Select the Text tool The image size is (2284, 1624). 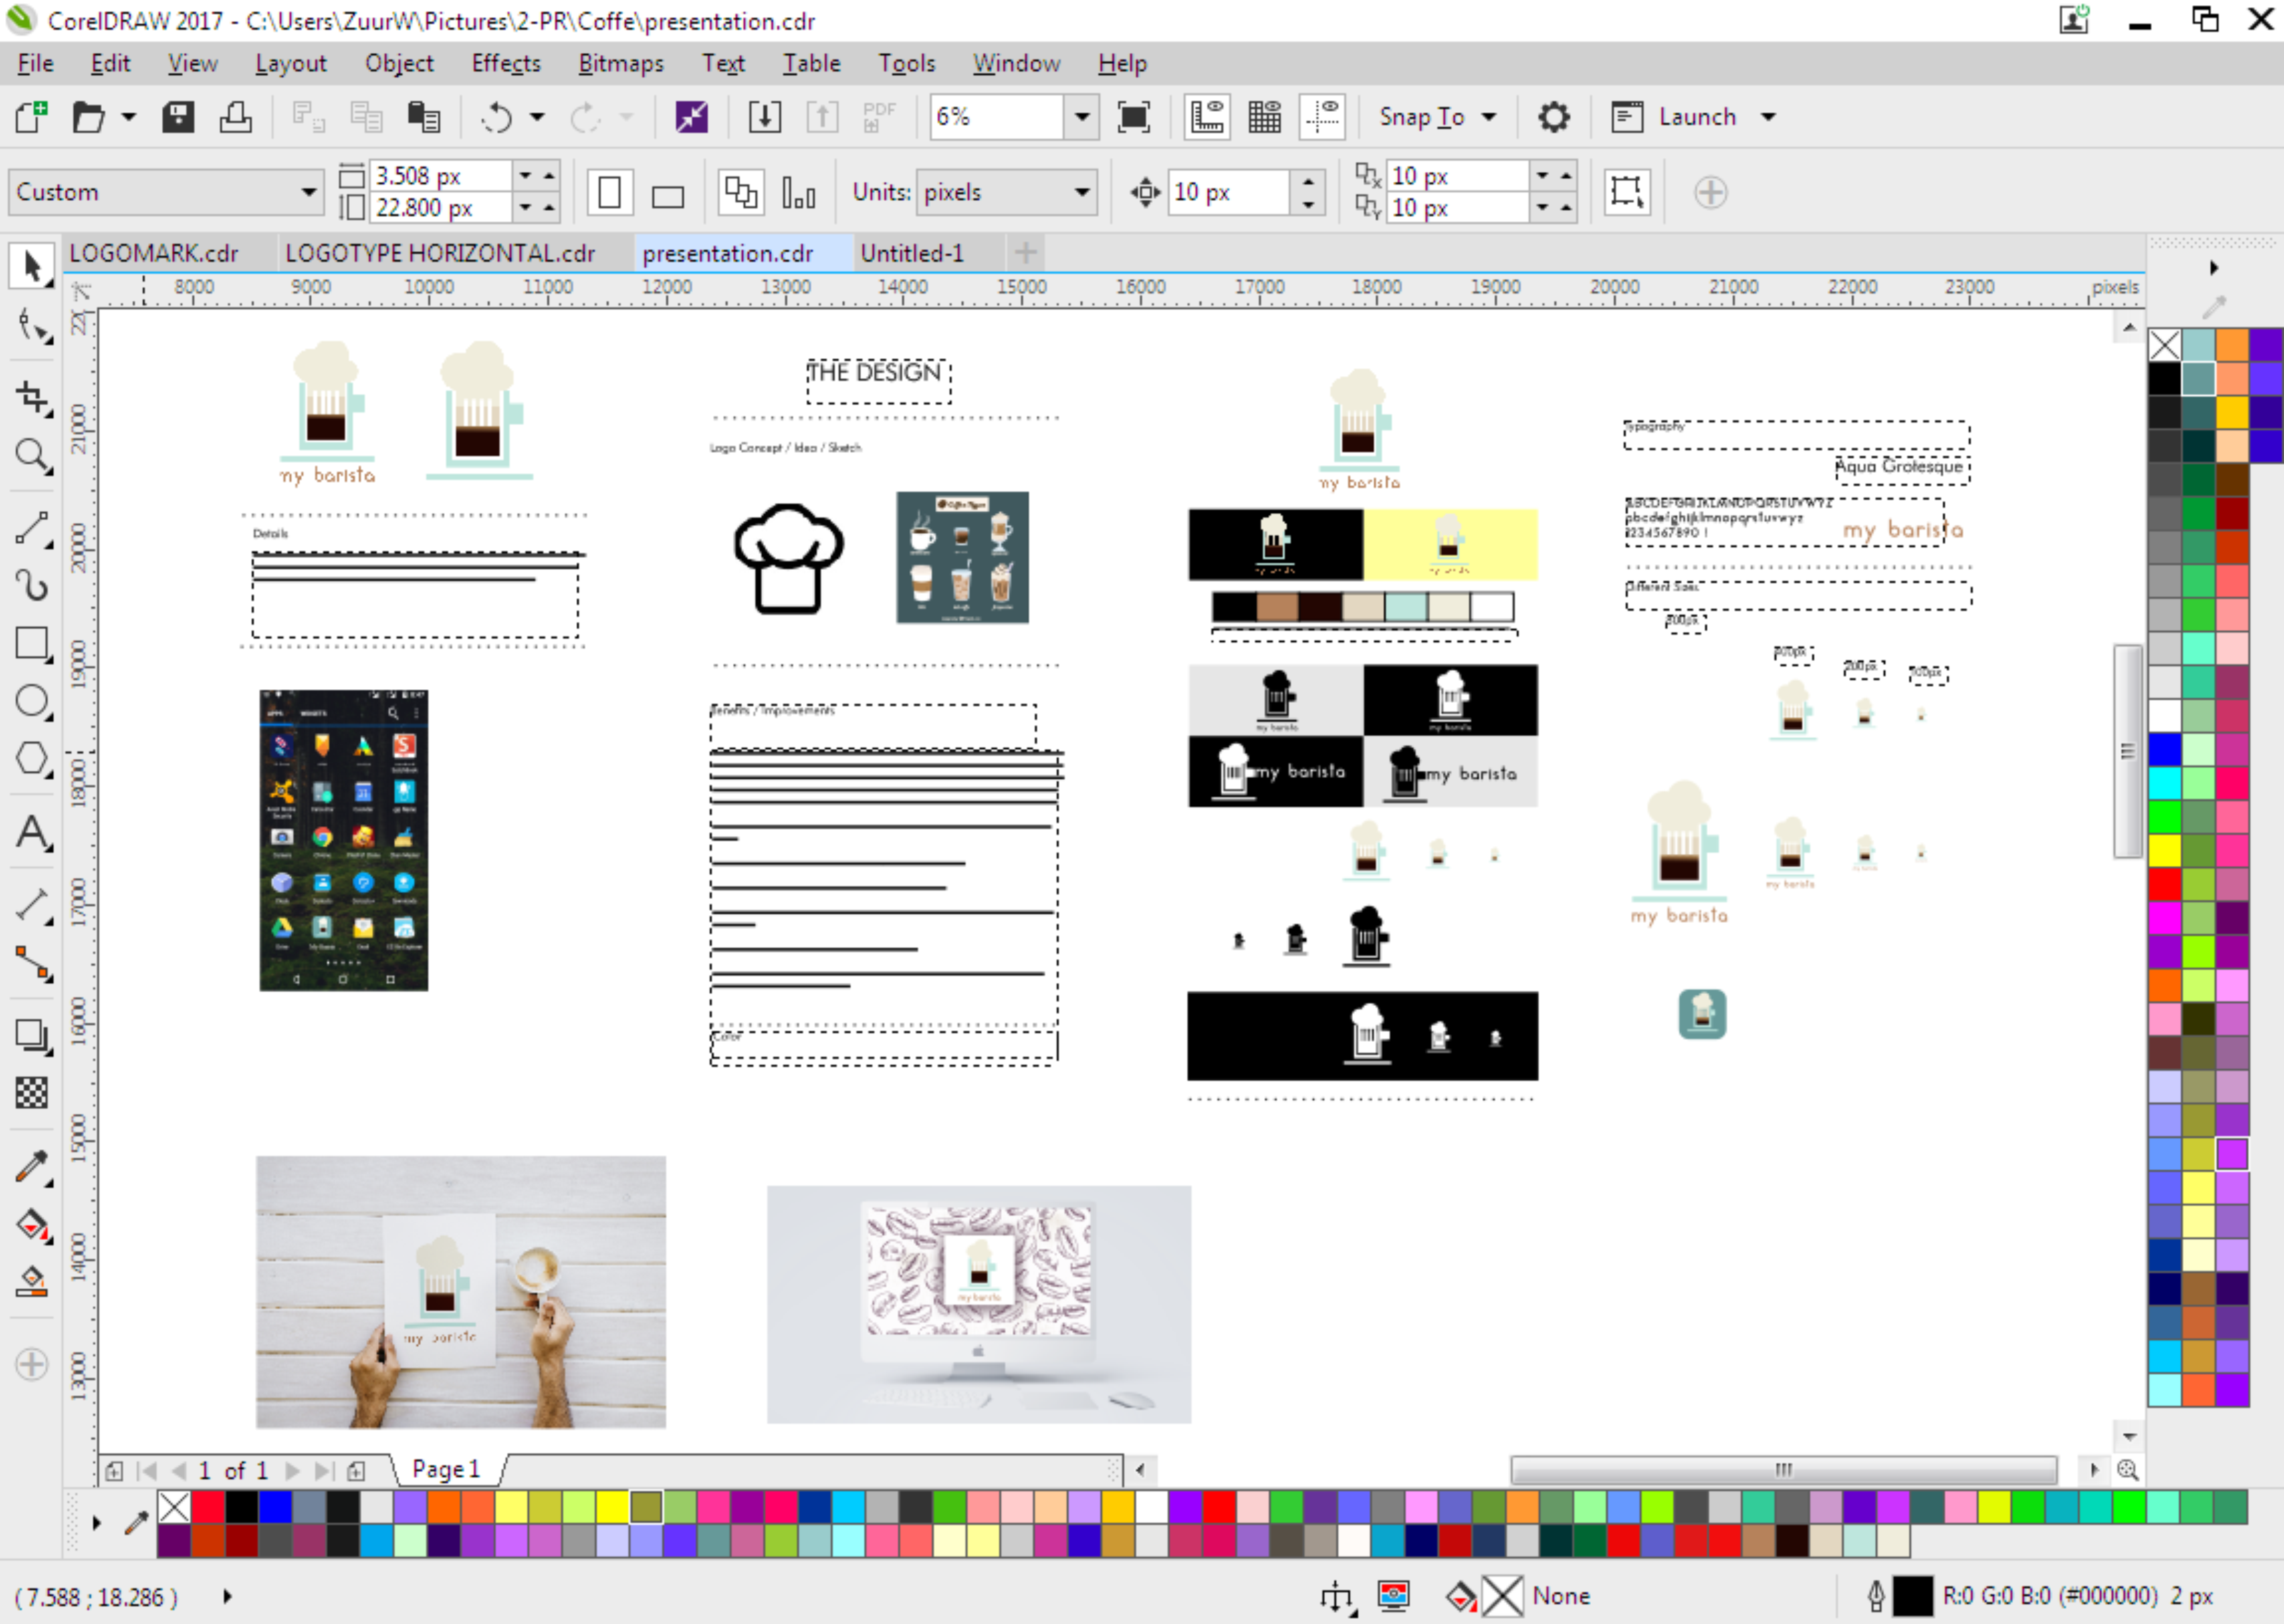click(32, 833)
